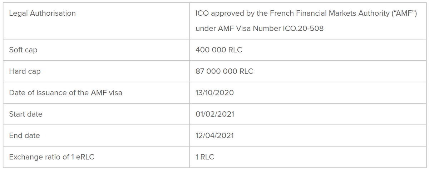Select the 01/02/2021 start date value

coord(215,114)
